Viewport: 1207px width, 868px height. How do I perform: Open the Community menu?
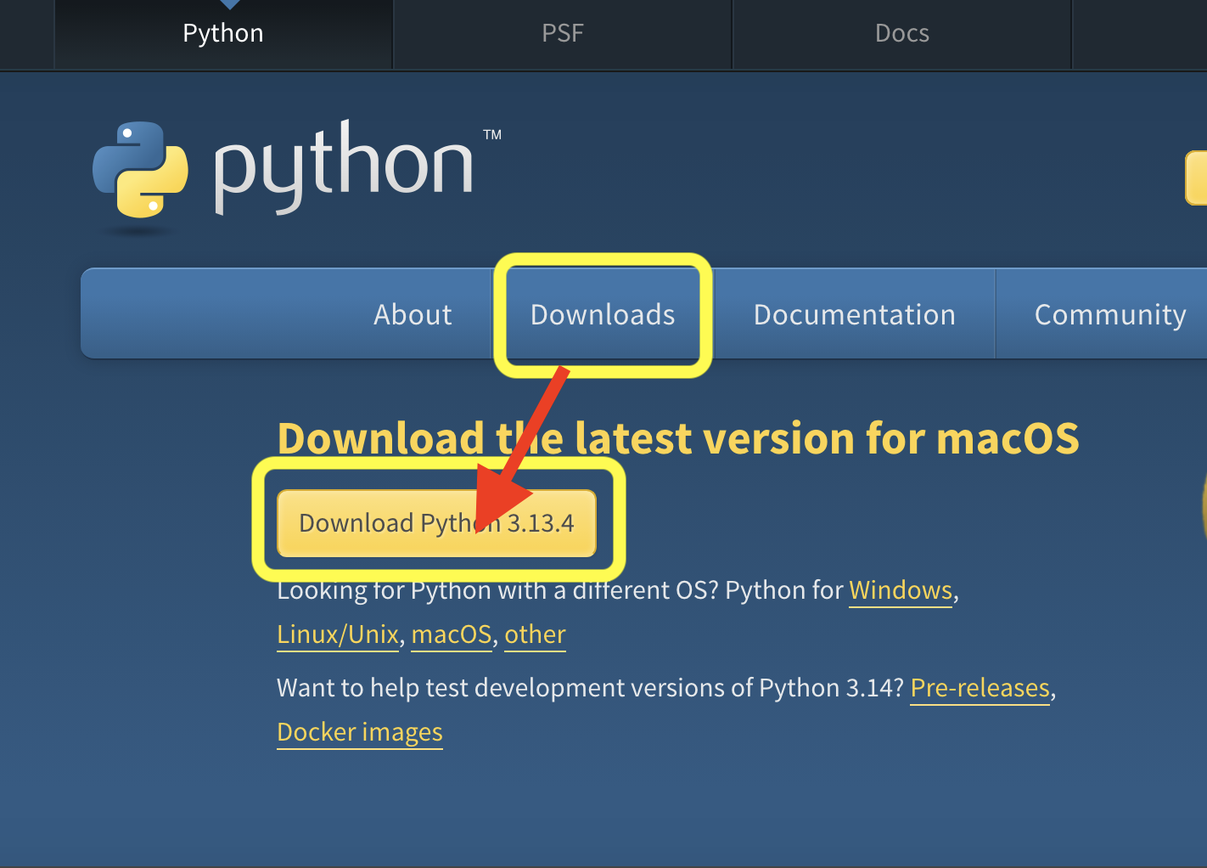point(1110,314)
